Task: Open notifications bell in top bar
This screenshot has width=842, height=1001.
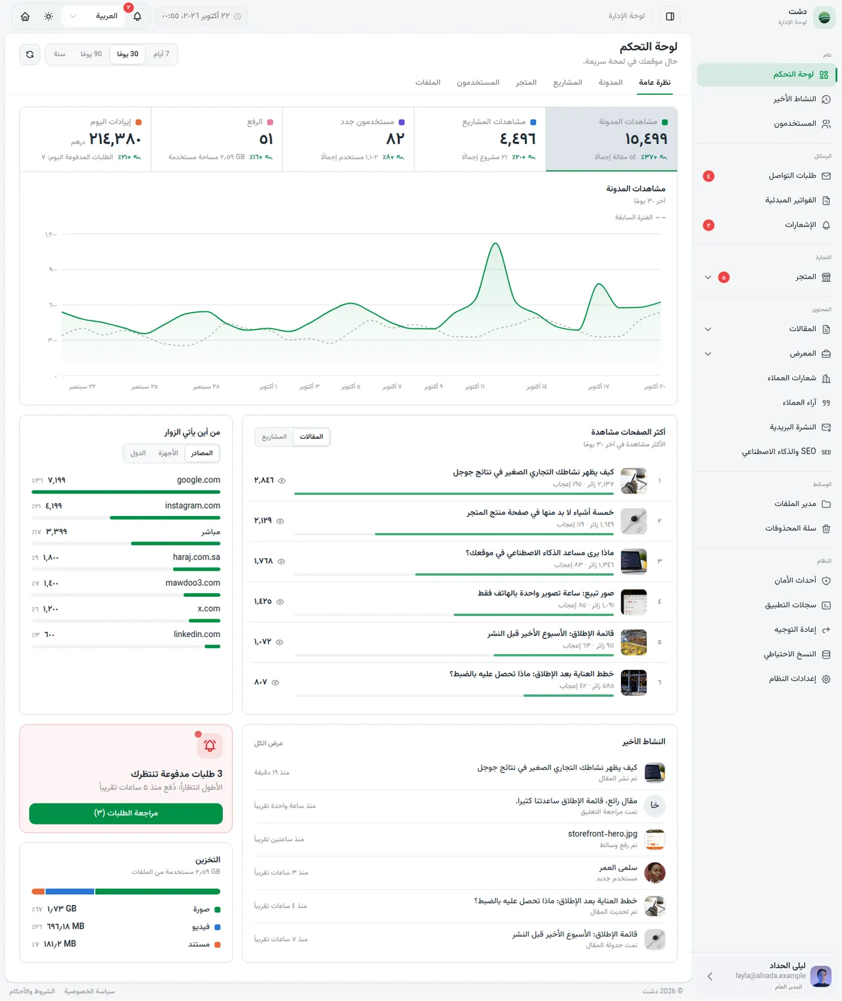Action: click(x=137, y=16)
